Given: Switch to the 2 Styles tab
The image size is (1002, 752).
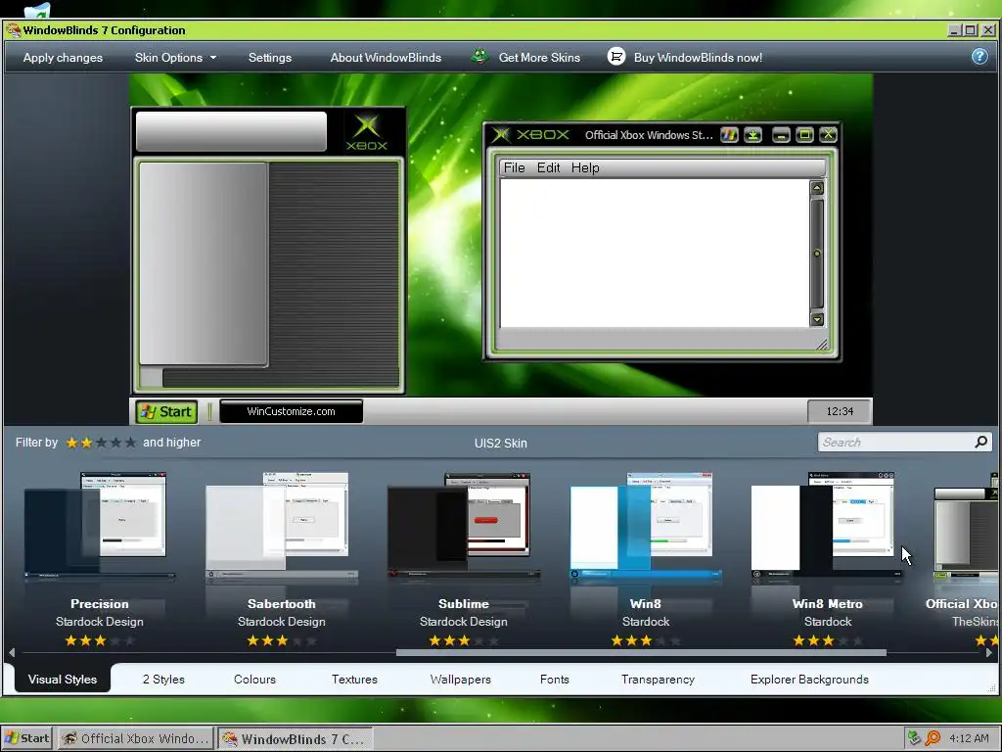Looking at the screenshot, I should pos(163,680).
